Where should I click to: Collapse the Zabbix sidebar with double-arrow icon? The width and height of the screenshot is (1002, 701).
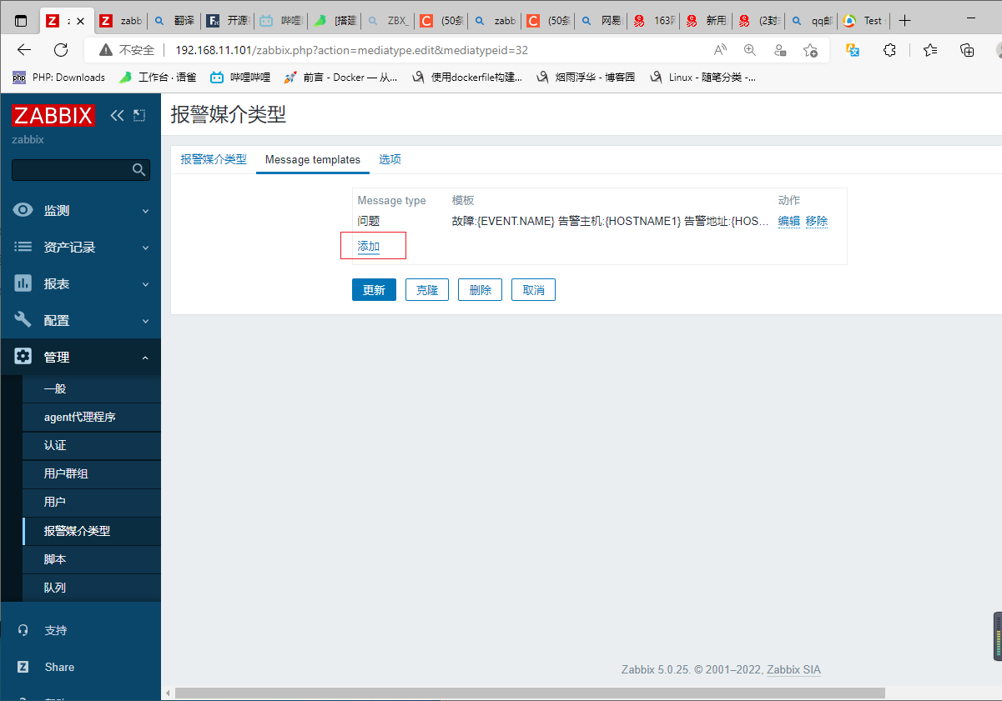[117, 115]
